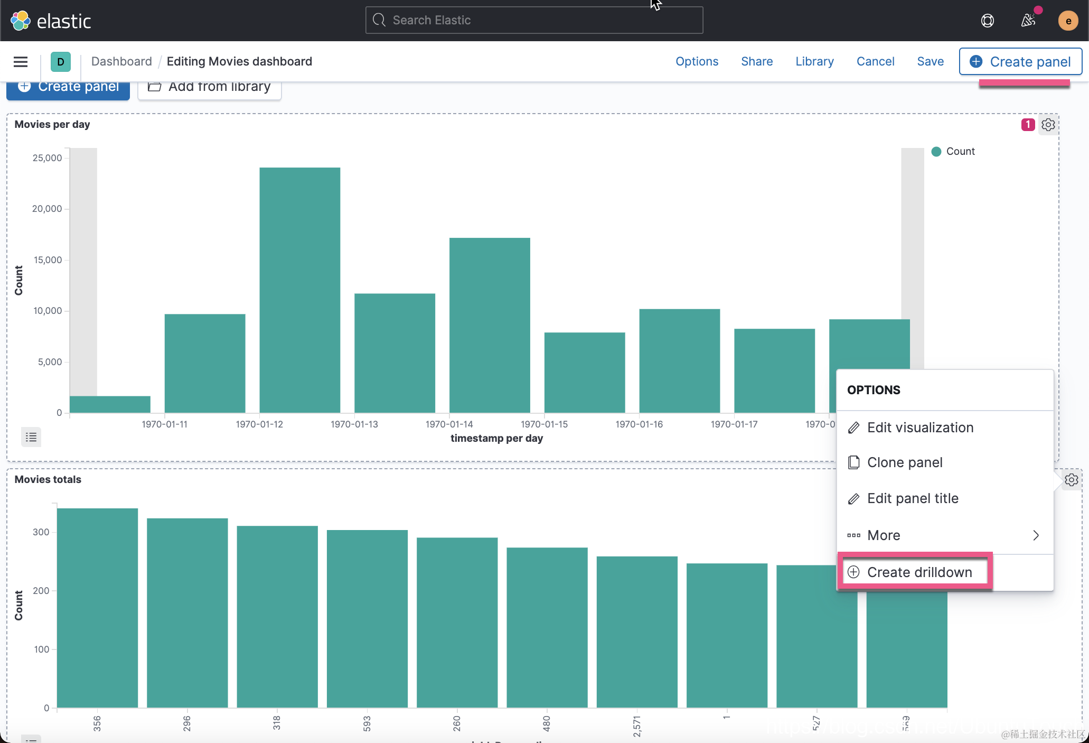This screenshot has width=1089, height=743.
Task: Click the Count legend color dot
Action: point(936,152)
